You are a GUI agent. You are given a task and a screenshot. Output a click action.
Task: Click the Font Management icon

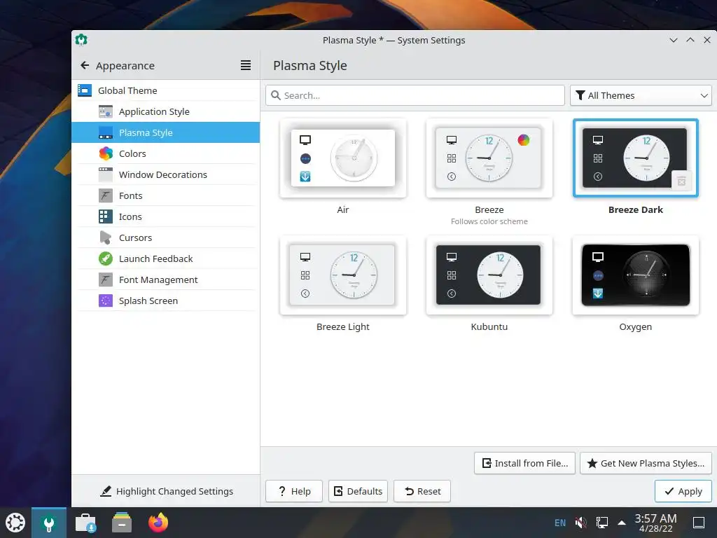[x=106, y=280]
